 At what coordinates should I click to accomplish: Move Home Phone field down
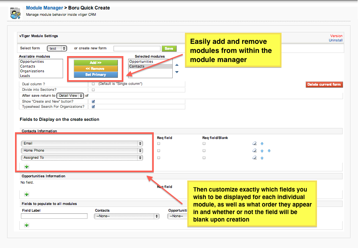(x=269, y=151)
